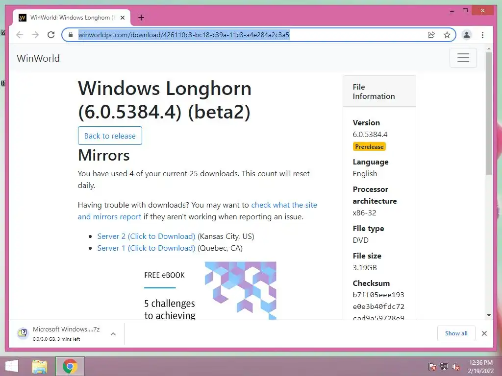Close the downloads bar
Screen dimensions: 502x376
tap(484, 333)
